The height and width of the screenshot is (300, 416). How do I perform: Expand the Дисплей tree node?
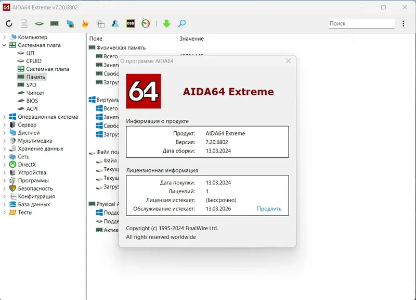pyautogui.click(x=4, y=133)
